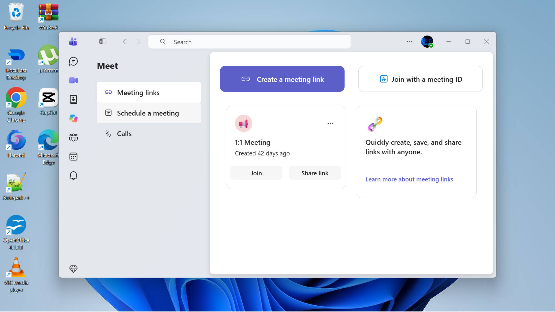Open Learn more about meeting links
Screen dimensions: 555x312
tap(409, 179)
